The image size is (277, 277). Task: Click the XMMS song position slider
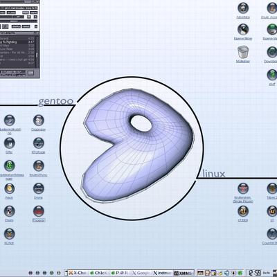click(19, 21)
